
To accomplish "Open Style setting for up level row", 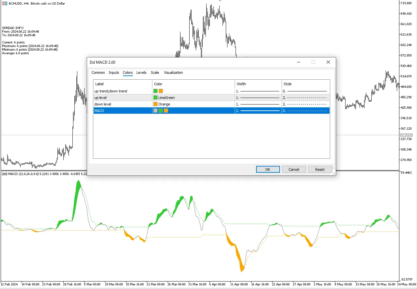I will (305, 98).
